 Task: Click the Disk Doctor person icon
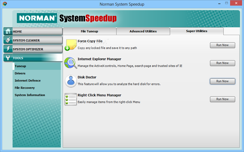click(71, 81)
